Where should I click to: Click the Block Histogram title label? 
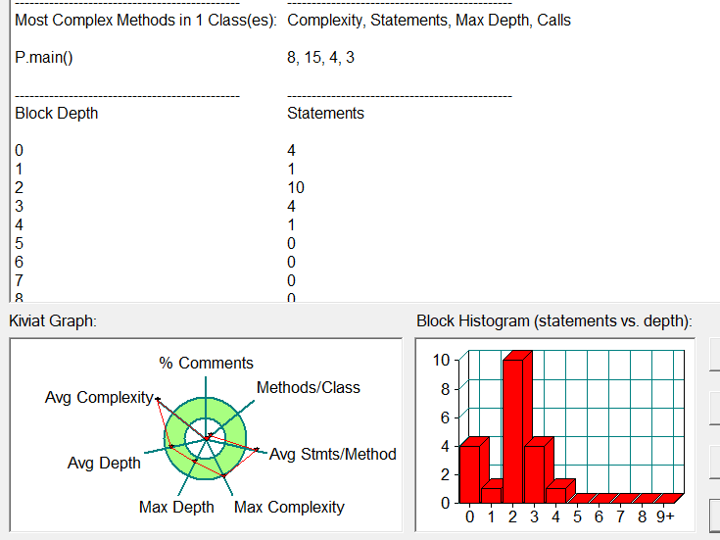point(553,320)
